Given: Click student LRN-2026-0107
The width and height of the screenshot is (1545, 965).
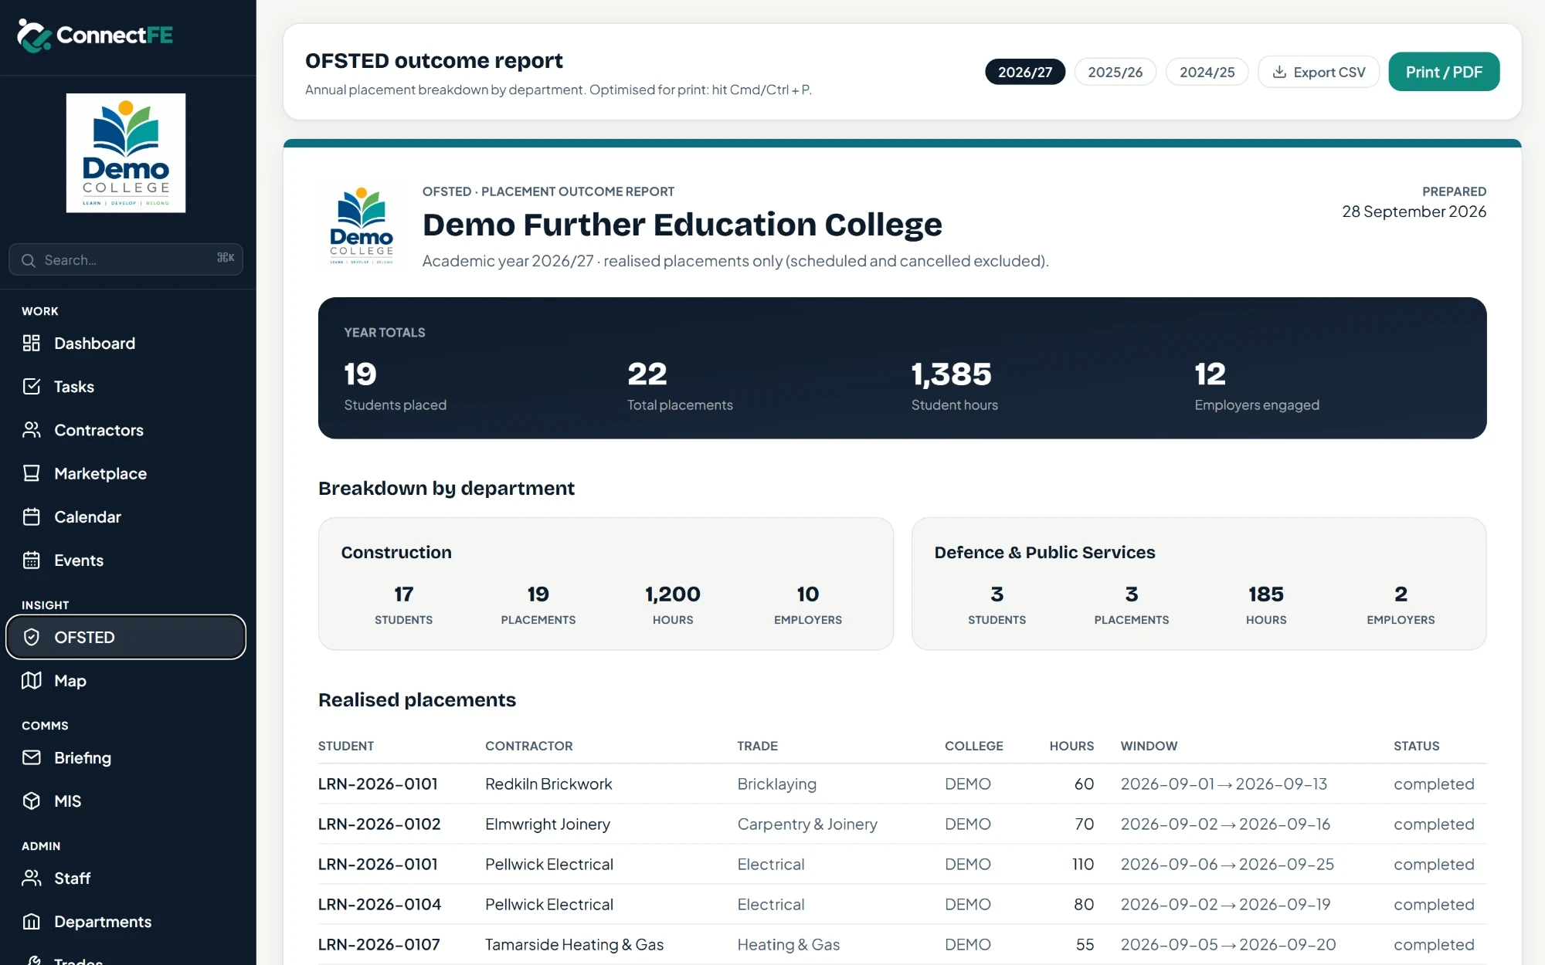Looking at the screenshot, I should (x=379, y=944).
